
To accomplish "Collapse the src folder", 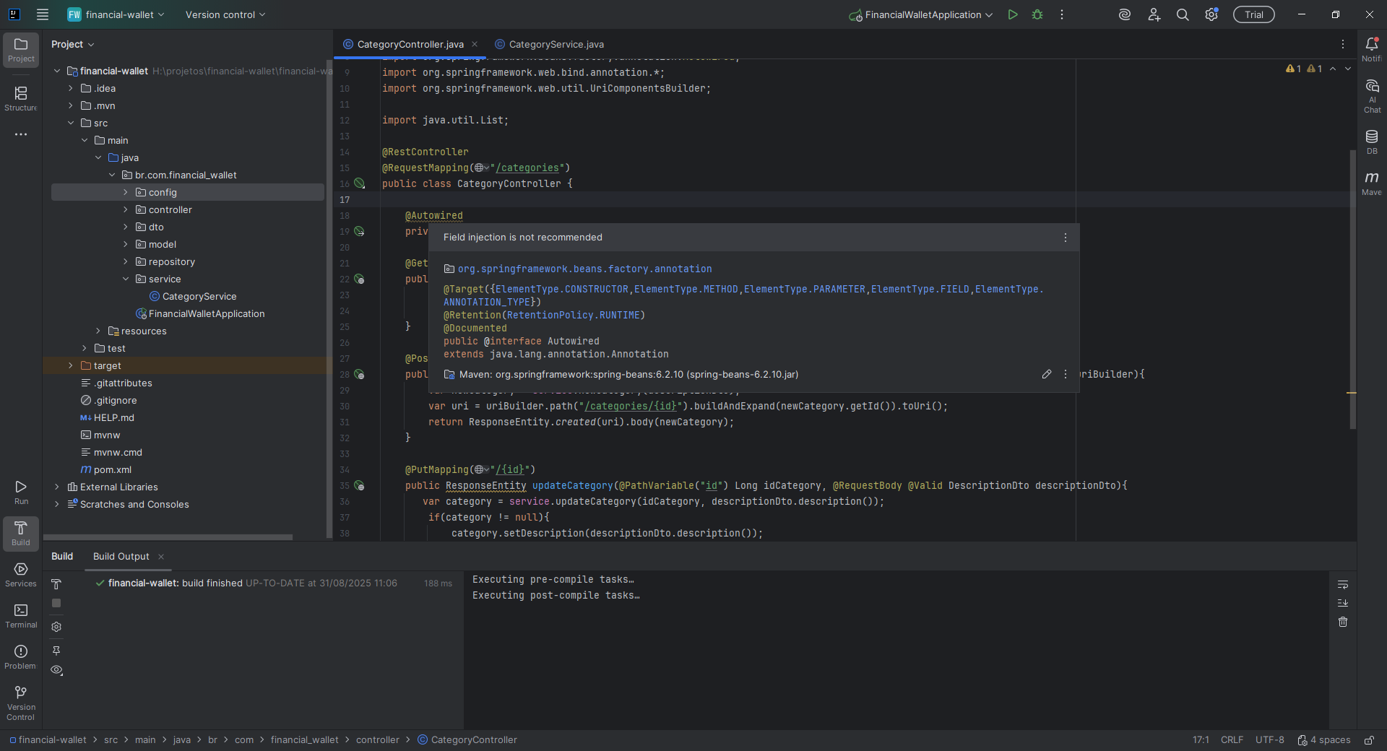I will pos(71,123).
